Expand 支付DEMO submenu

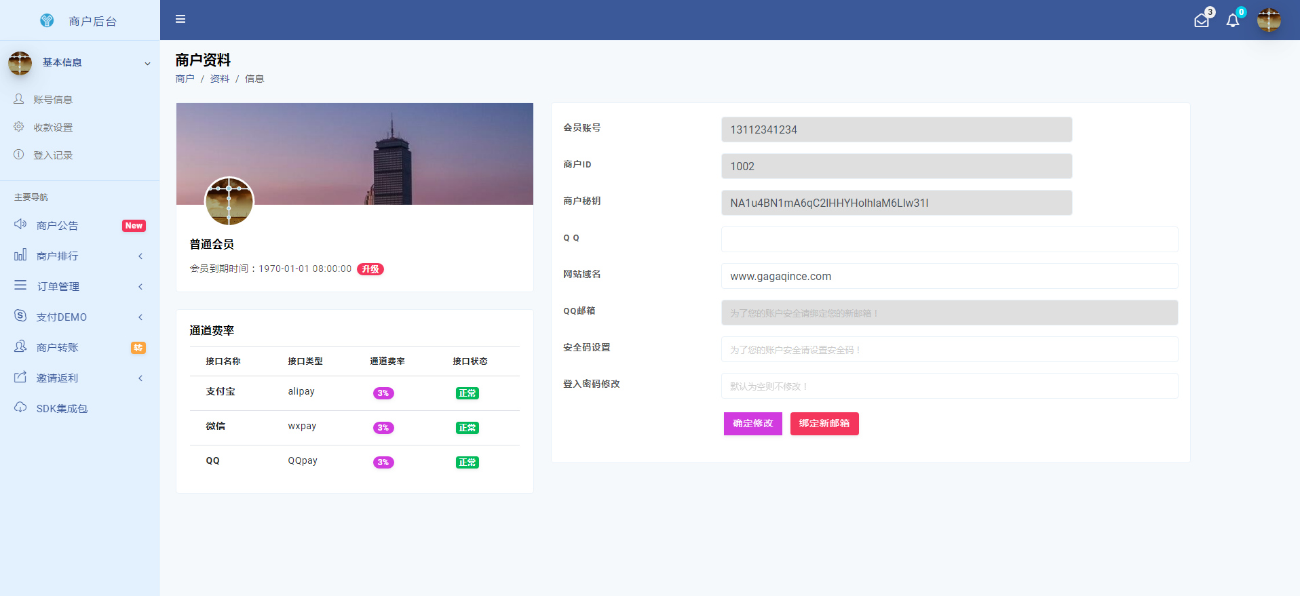(62, 317)
